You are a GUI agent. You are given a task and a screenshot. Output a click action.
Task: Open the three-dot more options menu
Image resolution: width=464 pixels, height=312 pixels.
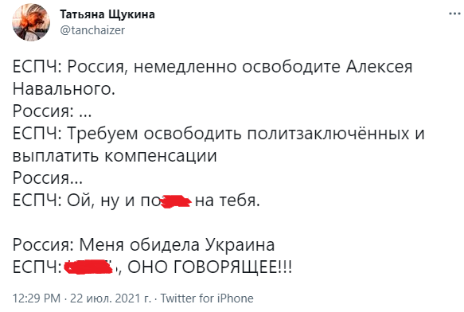pyautogui.click(x=454, y=14)
